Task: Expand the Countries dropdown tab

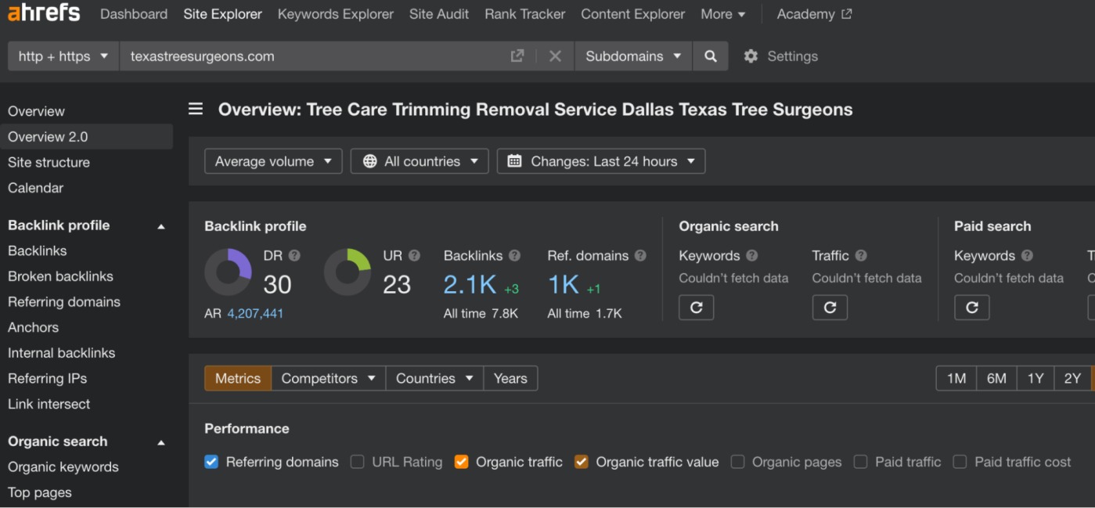Action: click(435, 378)
